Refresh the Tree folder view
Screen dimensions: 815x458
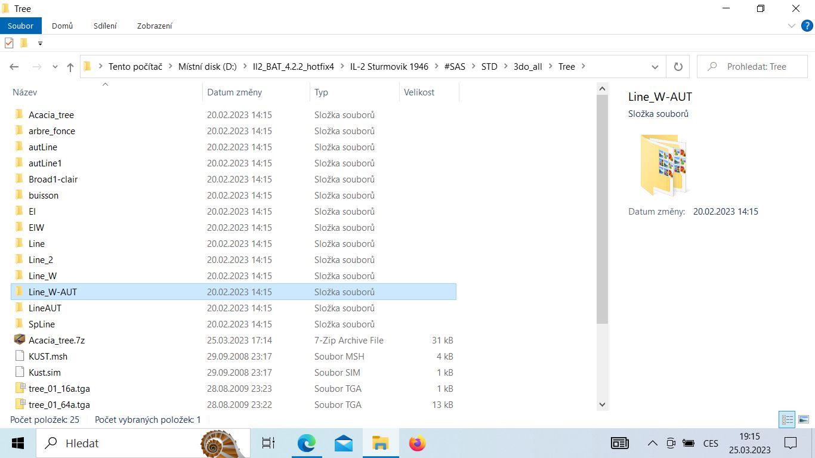coord(678,67)
